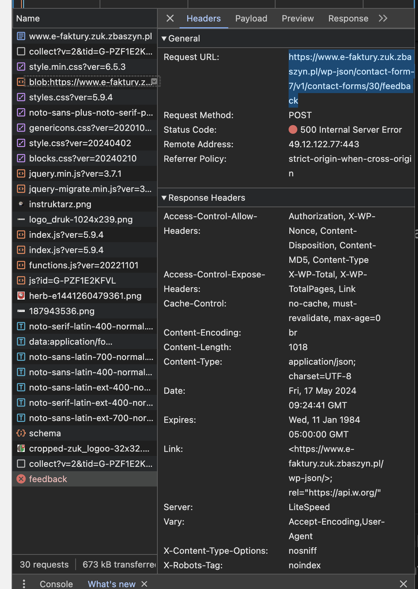418x589 pixels.
Task: Select the instruktarz.png request
Action: pos(60,204)
